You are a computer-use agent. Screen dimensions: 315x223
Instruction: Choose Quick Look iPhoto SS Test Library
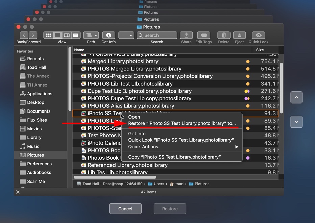pyautogui.click(x=181, y=140)
